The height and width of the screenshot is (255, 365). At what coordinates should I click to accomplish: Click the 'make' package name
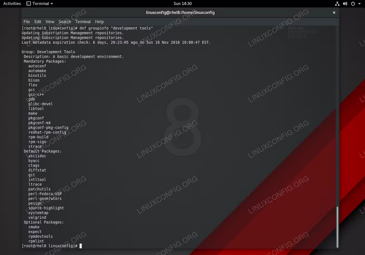point(33,113)
